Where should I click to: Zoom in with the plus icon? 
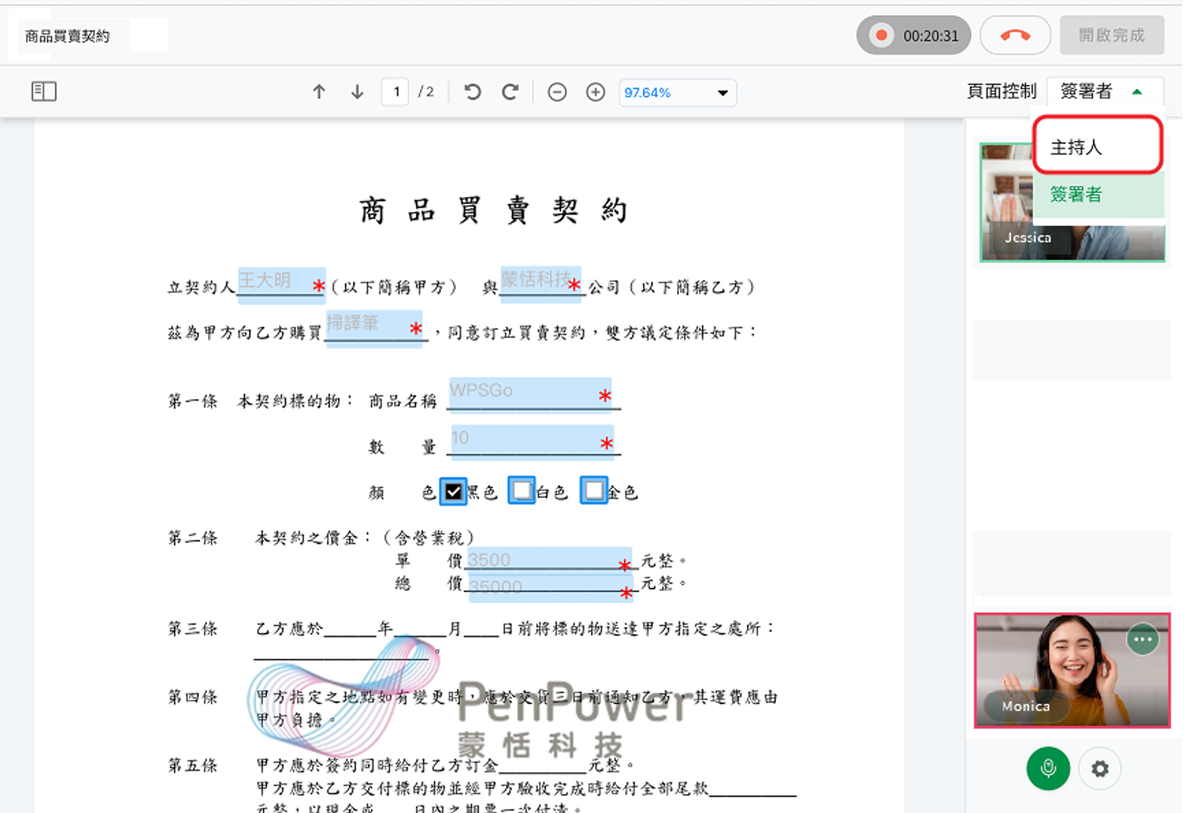point(595,92)
